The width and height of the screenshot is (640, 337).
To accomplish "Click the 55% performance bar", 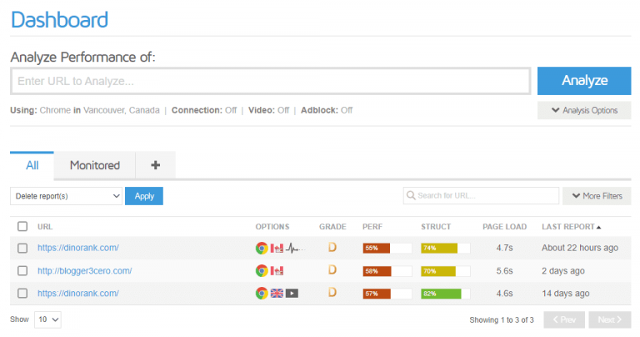I will coord(387,249).
